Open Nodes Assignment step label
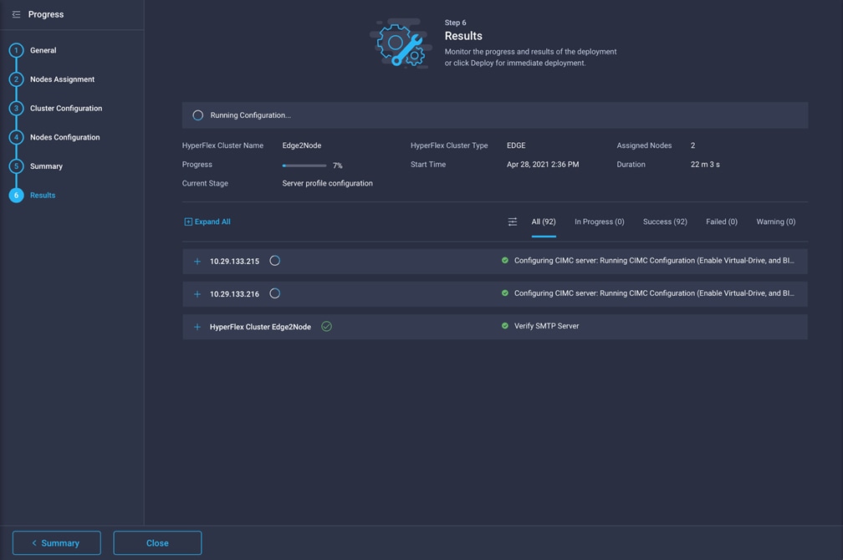Viewport: 843px width, 560px height. [63, 79]
